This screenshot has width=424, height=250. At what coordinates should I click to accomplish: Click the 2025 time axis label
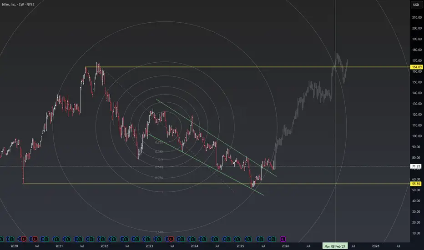click(240, 246)
